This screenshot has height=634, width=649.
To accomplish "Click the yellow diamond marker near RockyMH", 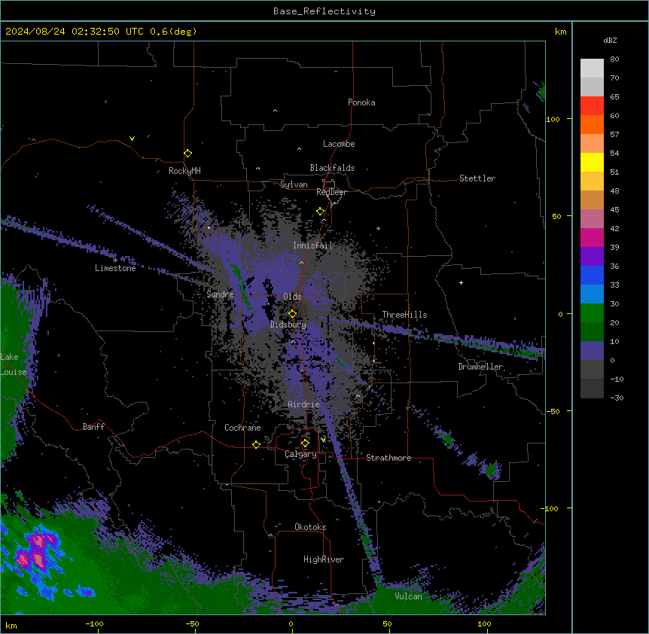I will (x=188, y=154).
